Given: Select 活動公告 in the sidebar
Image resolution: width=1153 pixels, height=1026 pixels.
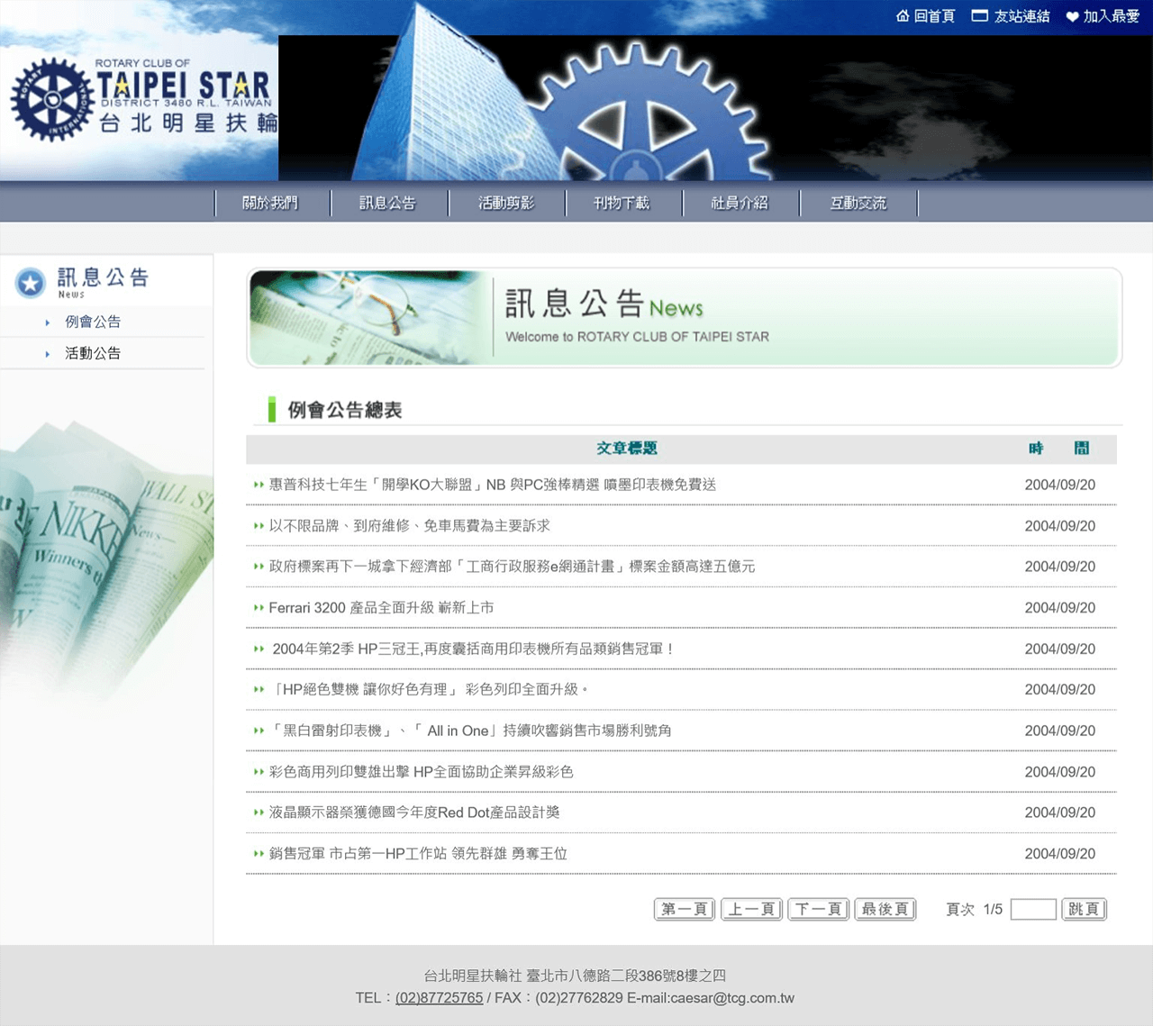Looking at the screenshot, I should point(93,353).
